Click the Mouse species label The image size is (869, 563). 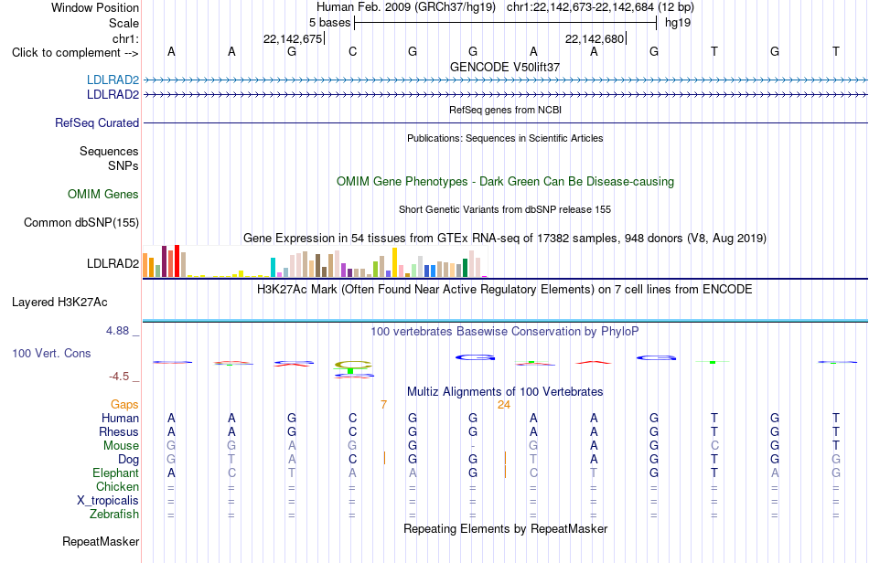click(x=121, y=446)
